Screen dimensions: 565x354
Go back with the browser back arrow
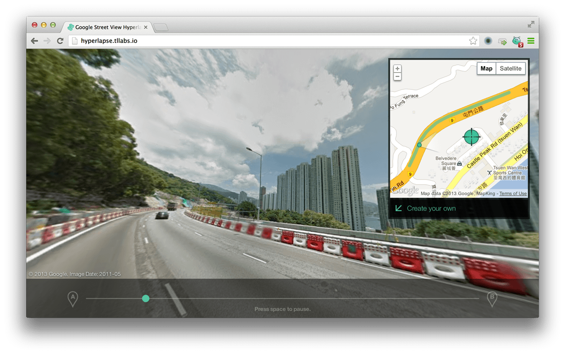pos(35,41)
